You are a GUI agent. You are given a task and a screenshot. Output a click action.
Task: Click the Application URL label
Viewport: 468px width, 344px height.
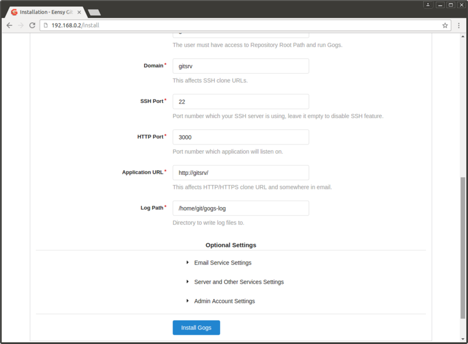click(142, 173)
